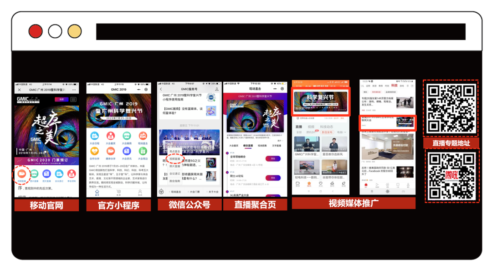492x275 pixels.
Task: Click 预告 button for 院士AI论坛
Action: point(273,178)
